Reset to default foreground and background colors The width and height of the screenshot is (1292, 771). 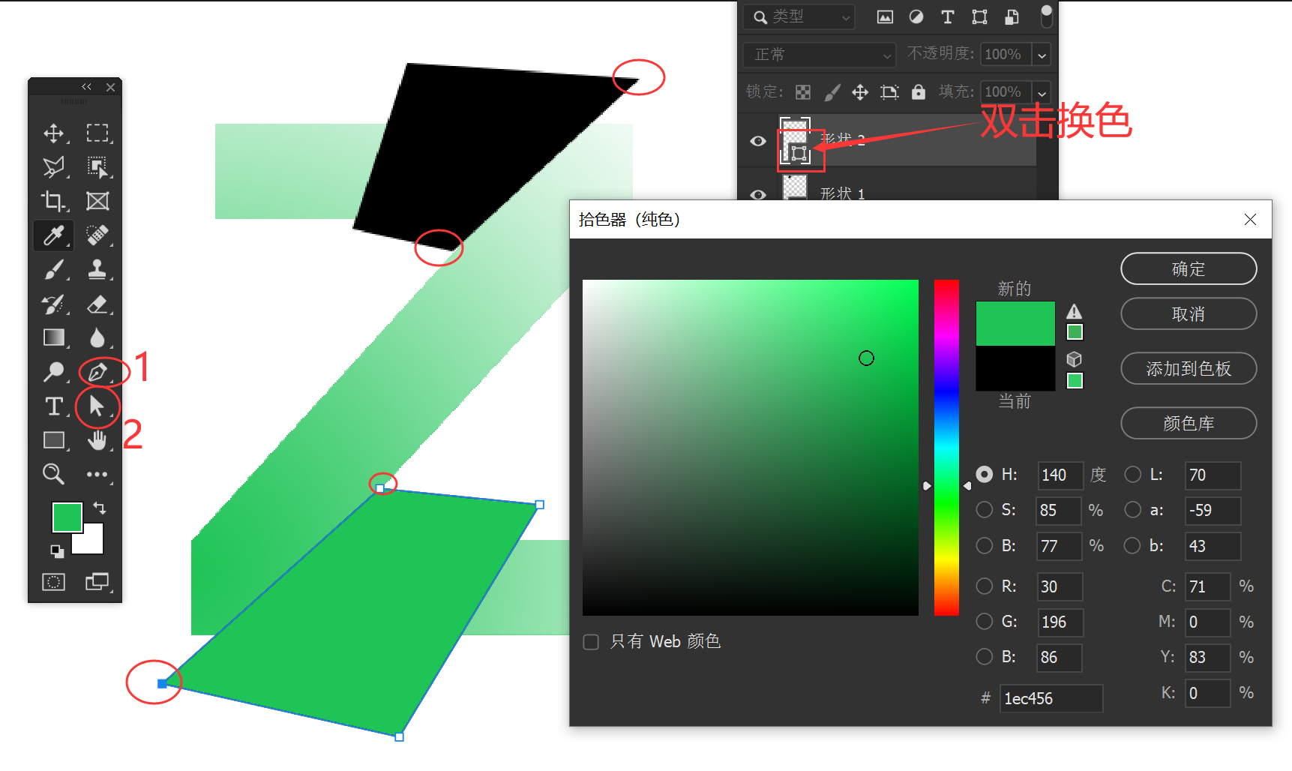57,552
